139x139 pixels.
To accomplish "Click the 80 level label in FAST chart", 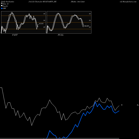I will tap(44, 14).
